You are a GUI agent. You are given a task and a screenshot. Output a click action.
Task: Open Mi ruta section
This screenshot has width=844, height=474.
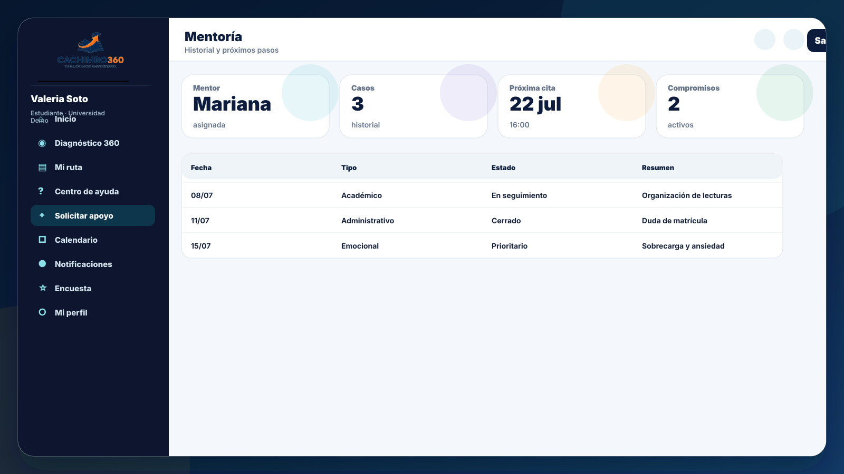[x=93, y=167]
